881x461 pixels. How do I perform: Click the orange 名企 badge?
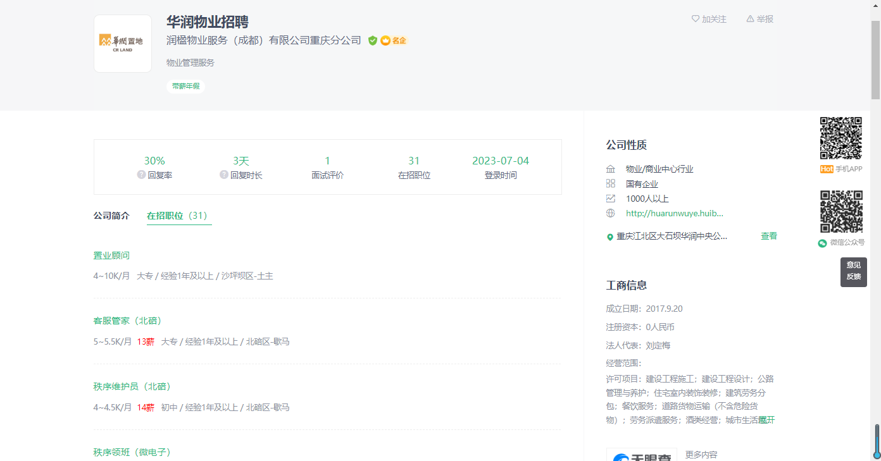click(x=394, y=40)
